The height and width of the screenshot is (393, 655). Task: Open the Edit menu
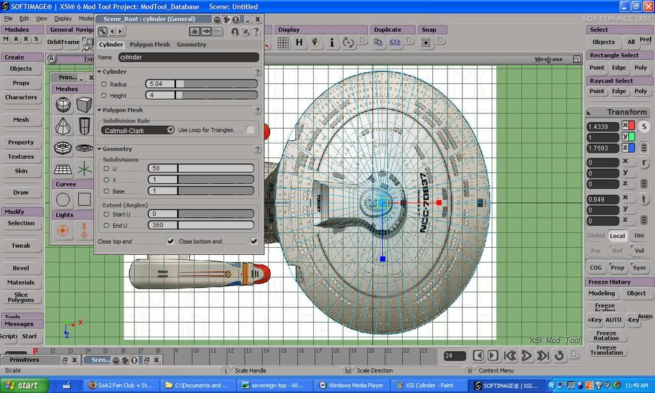tap(24, 19)
